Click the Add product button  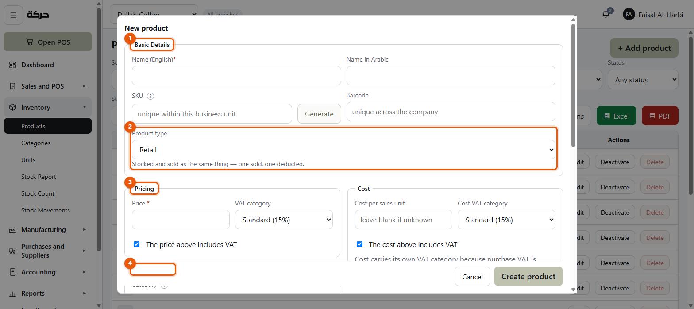[x=644, y=48]
